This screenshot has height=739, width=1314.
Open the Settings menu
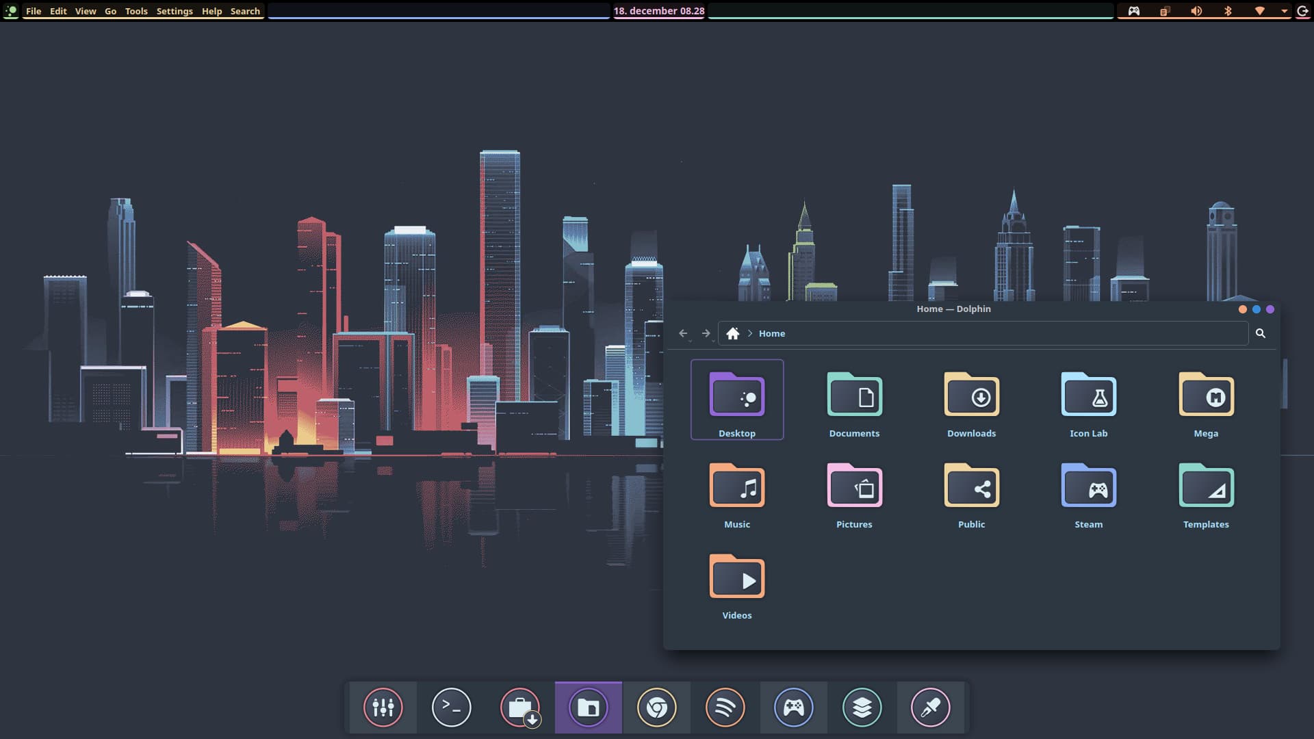point(175,11)
